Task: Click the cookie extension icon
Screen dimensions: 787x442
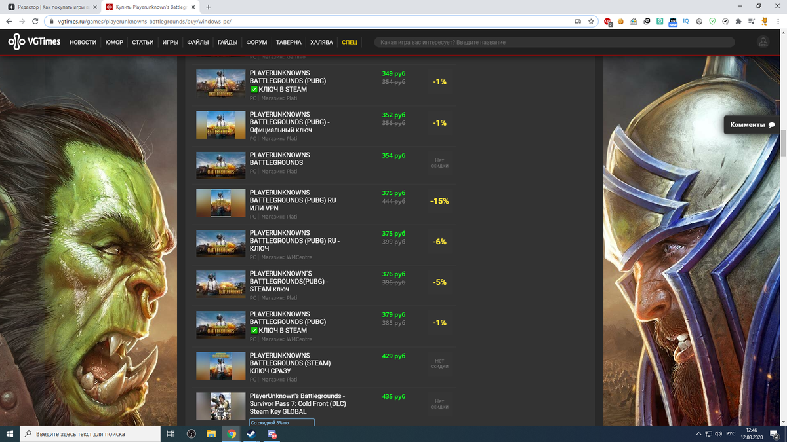Action: click(620, 21)
